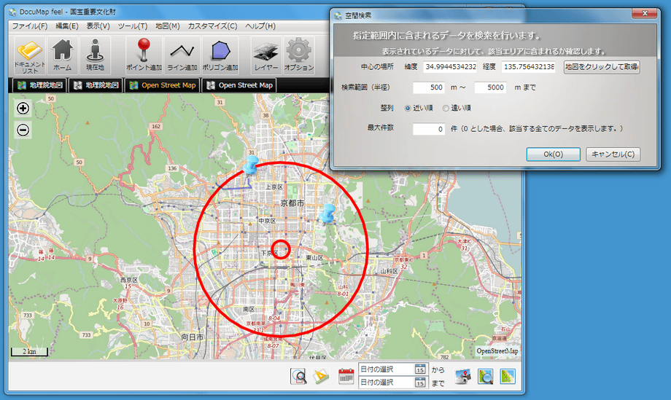This screenshot has height=400, width=671.
Task: Open the ドキュメントリスト document list
Action: tap(29, 55)
